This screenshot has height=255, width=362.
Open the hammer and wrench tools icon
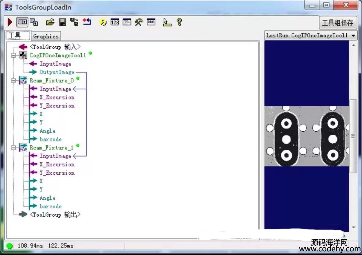(x=139, y=22)
